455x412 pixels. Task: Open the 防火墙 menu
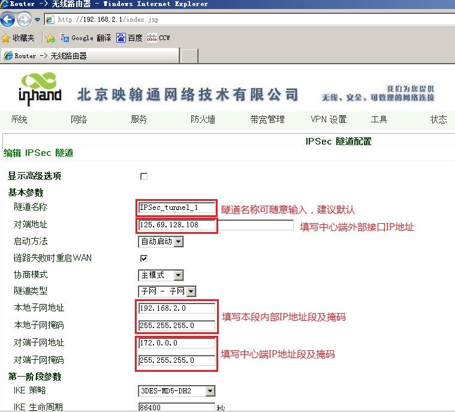[x=203, y=119]
